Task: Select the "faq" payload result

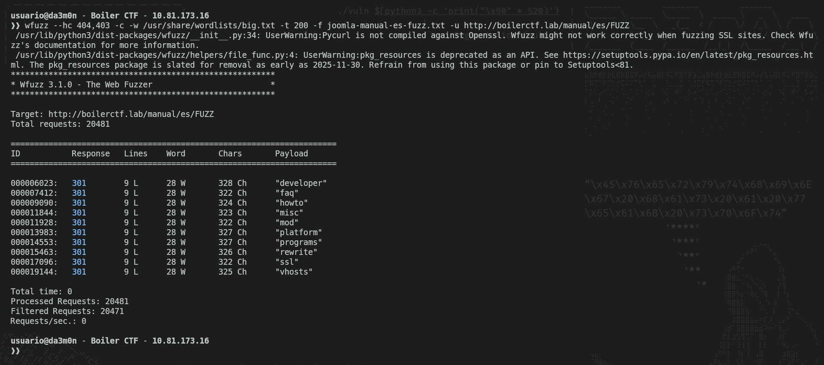Action: pyautogui.click(x=287, y=193)
